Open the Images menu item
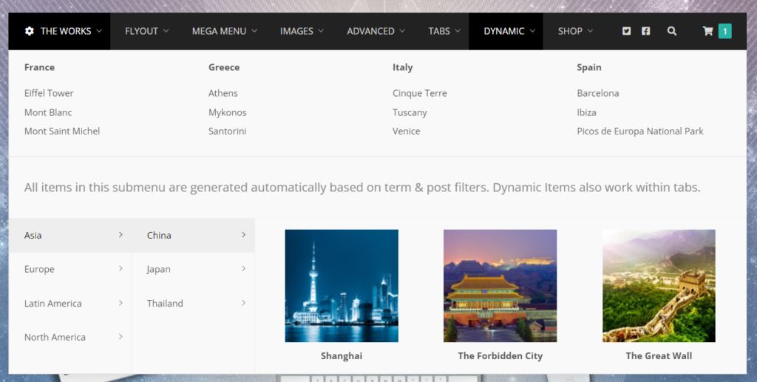This screenshot has width=757, height=382. [x=302, y=31]
